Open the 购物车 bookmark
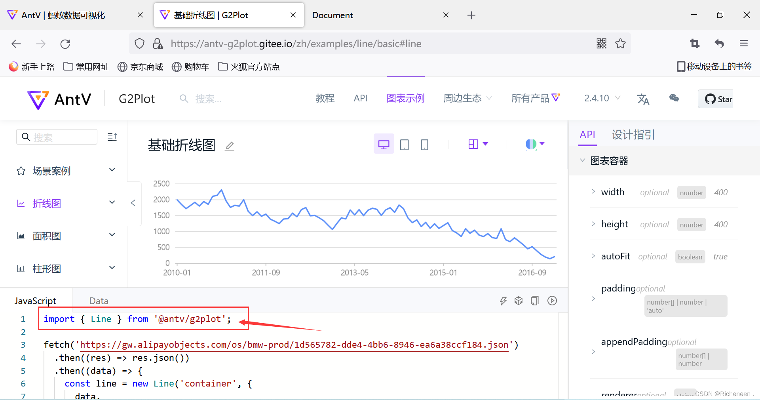Viewport: 760px width, 400px height. [x=190, y=67]
